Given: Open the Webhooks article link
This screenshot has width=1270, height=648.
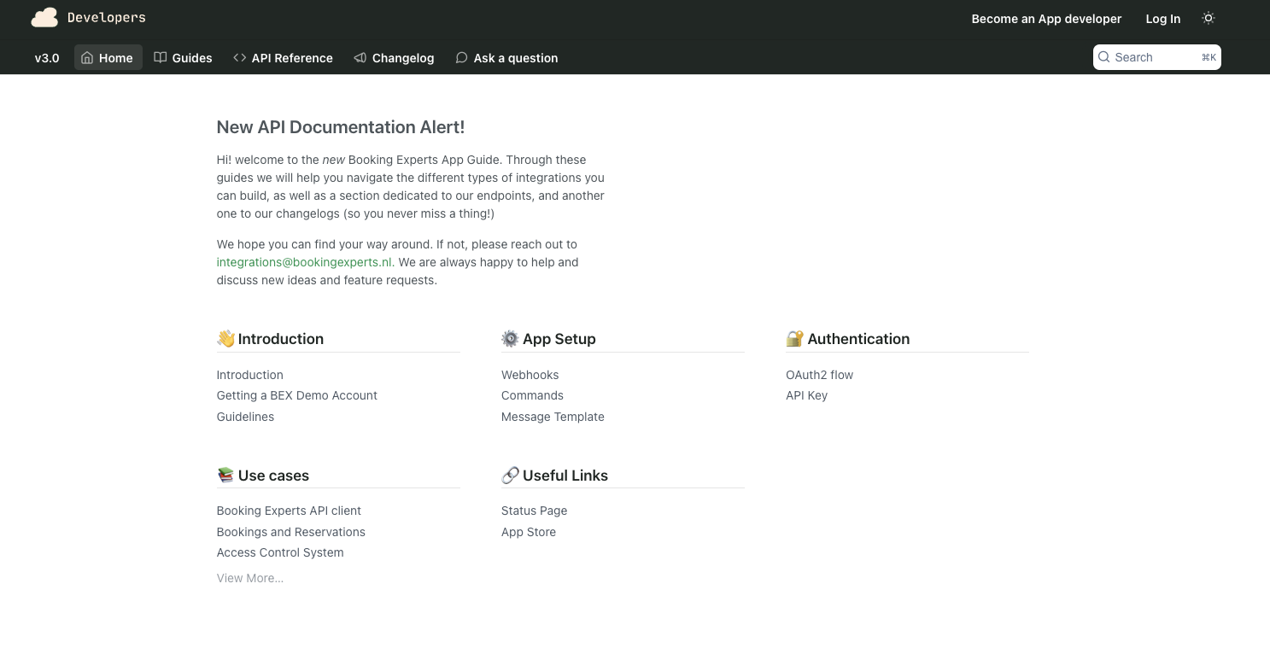Looking at the screenshot, I should pos(530,375).
